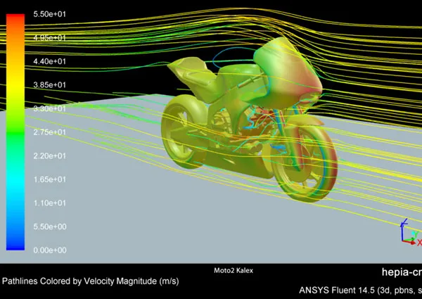
Task: Click the 0.00e+00 legend minimum value
Action: 50,250
